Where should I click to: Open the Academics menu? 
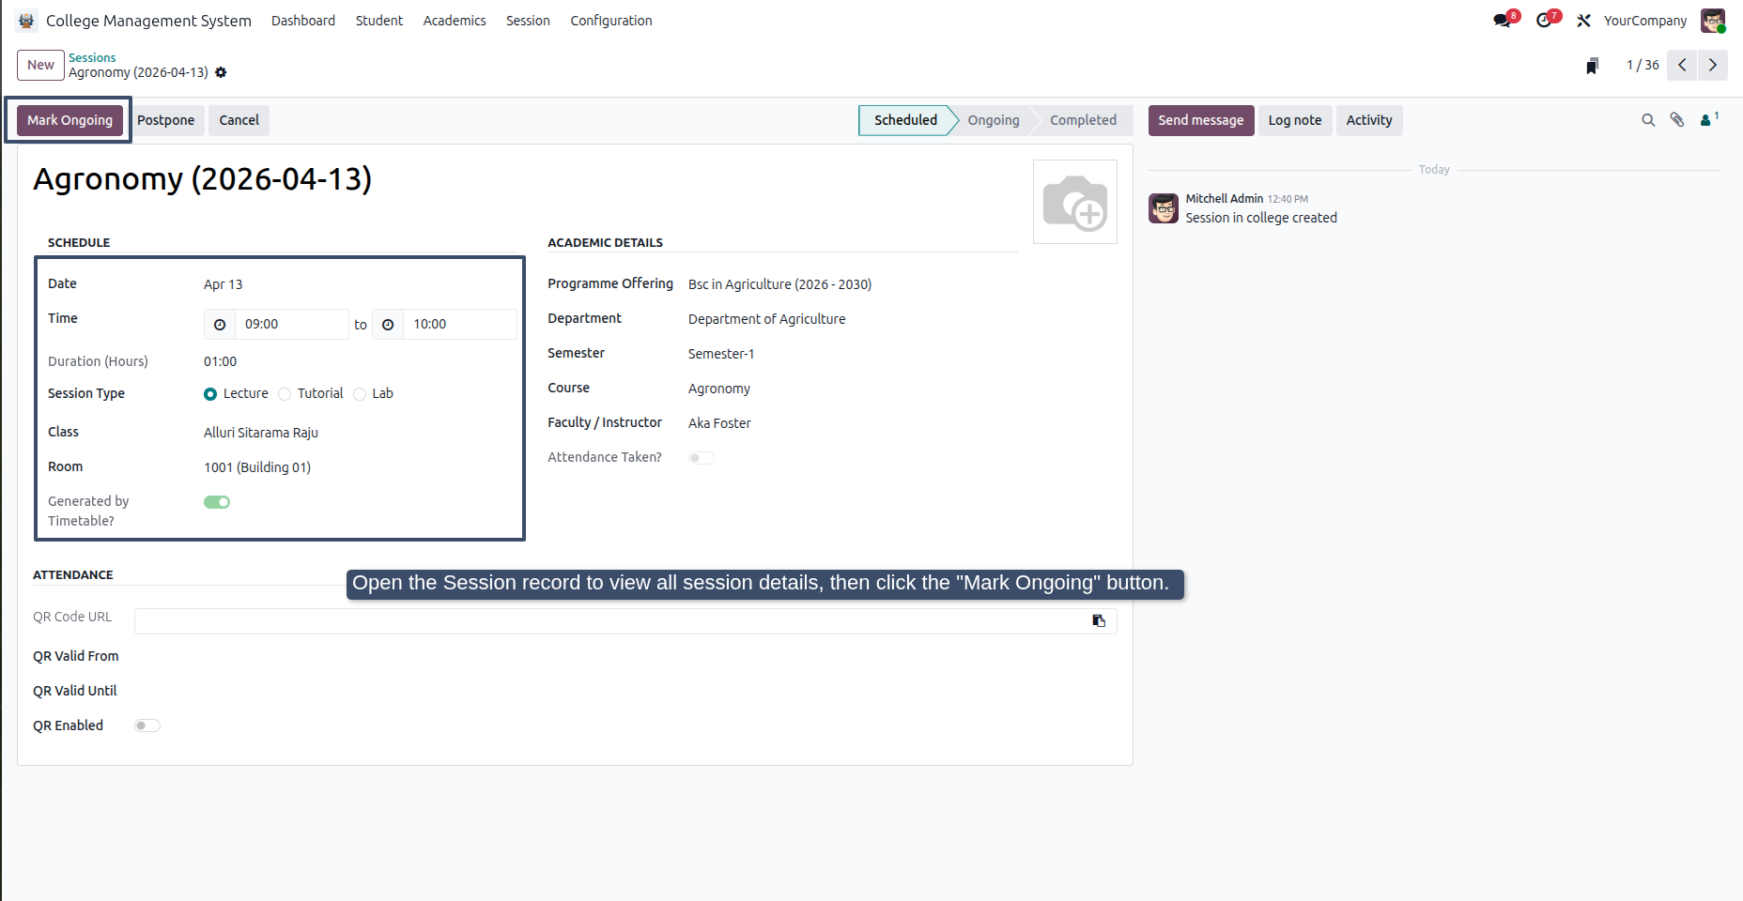pyautogui.click(x=455, y=21)
